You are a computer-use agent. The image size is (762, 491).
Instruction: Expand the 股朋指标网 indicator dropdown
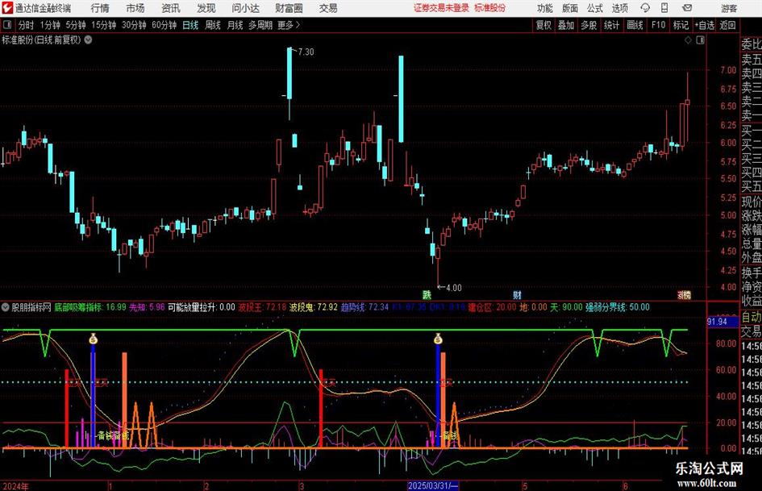[6, 307]
